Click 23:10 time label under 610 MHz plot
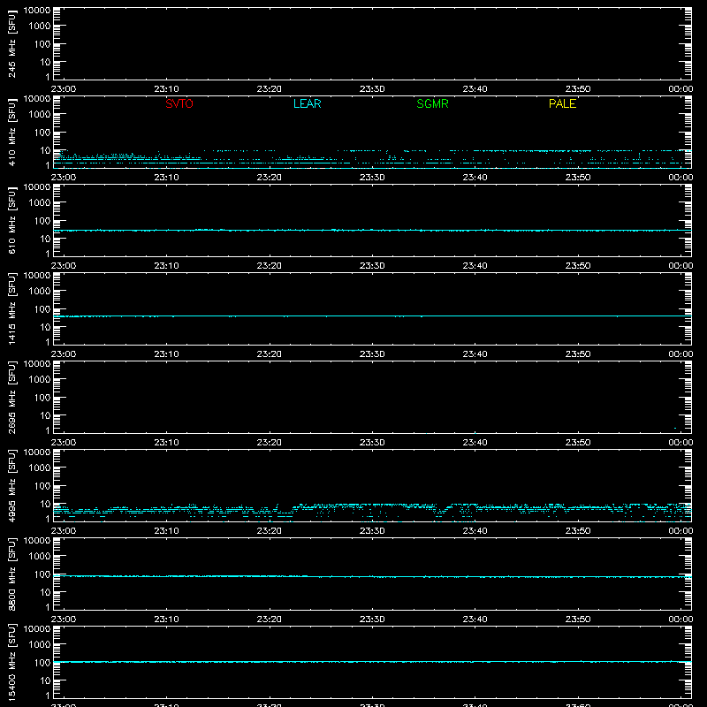 point(166,266)
